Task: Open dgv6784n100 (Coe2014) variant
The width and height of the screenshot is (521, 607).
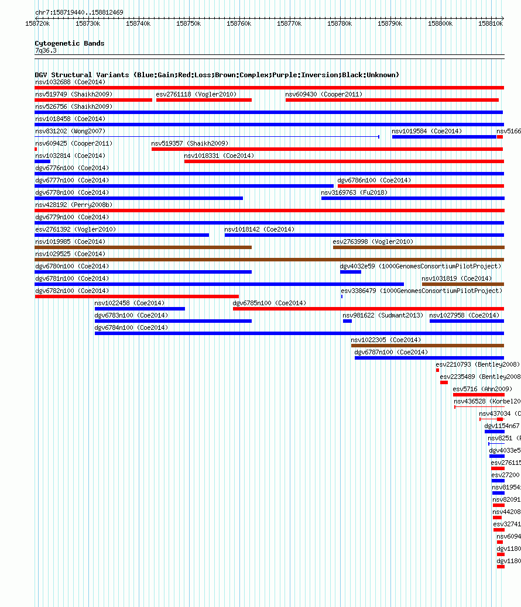Action: [x=131, y=328]
